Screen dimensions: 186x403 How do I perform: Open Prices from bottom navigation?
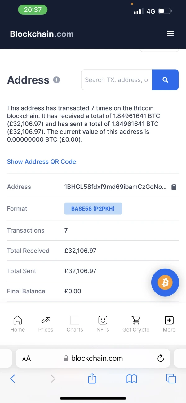[46, 324]
